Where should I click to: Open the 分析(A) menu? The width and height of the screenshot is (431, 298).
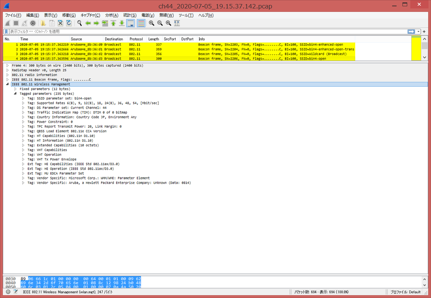(x=112, y=15)
